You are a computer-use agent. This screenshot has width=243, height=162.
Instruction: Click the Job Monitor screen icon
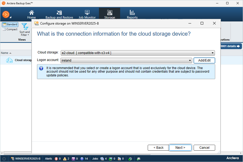pos(87,13)
